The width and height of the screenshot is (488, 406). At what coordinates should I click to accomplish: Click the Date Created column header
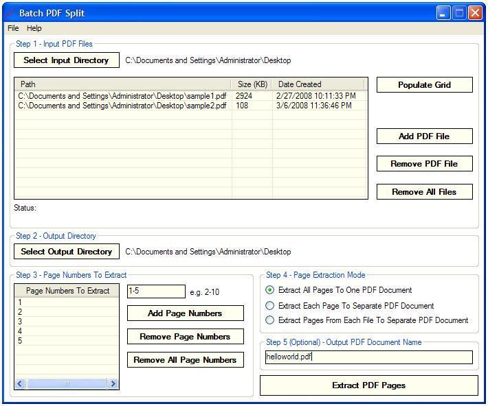pos(318,84)
